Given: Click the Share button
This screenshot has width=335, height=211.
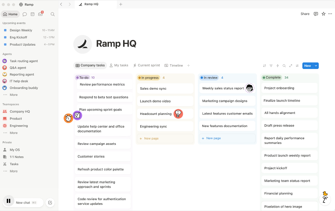Looking at the screenshot, I should 305,14.
